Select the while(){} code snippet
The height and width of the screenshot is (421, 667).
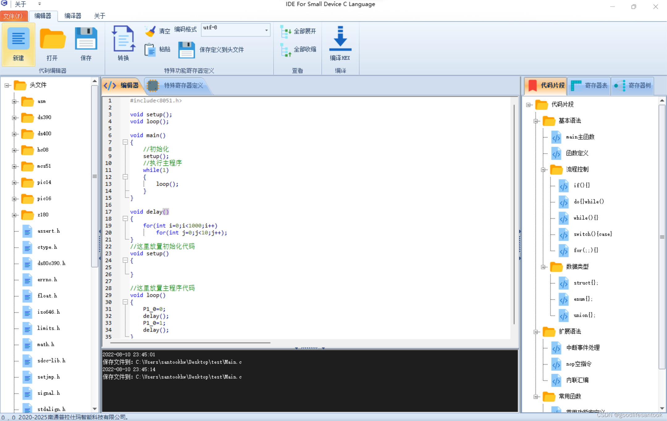pos(586,217)
